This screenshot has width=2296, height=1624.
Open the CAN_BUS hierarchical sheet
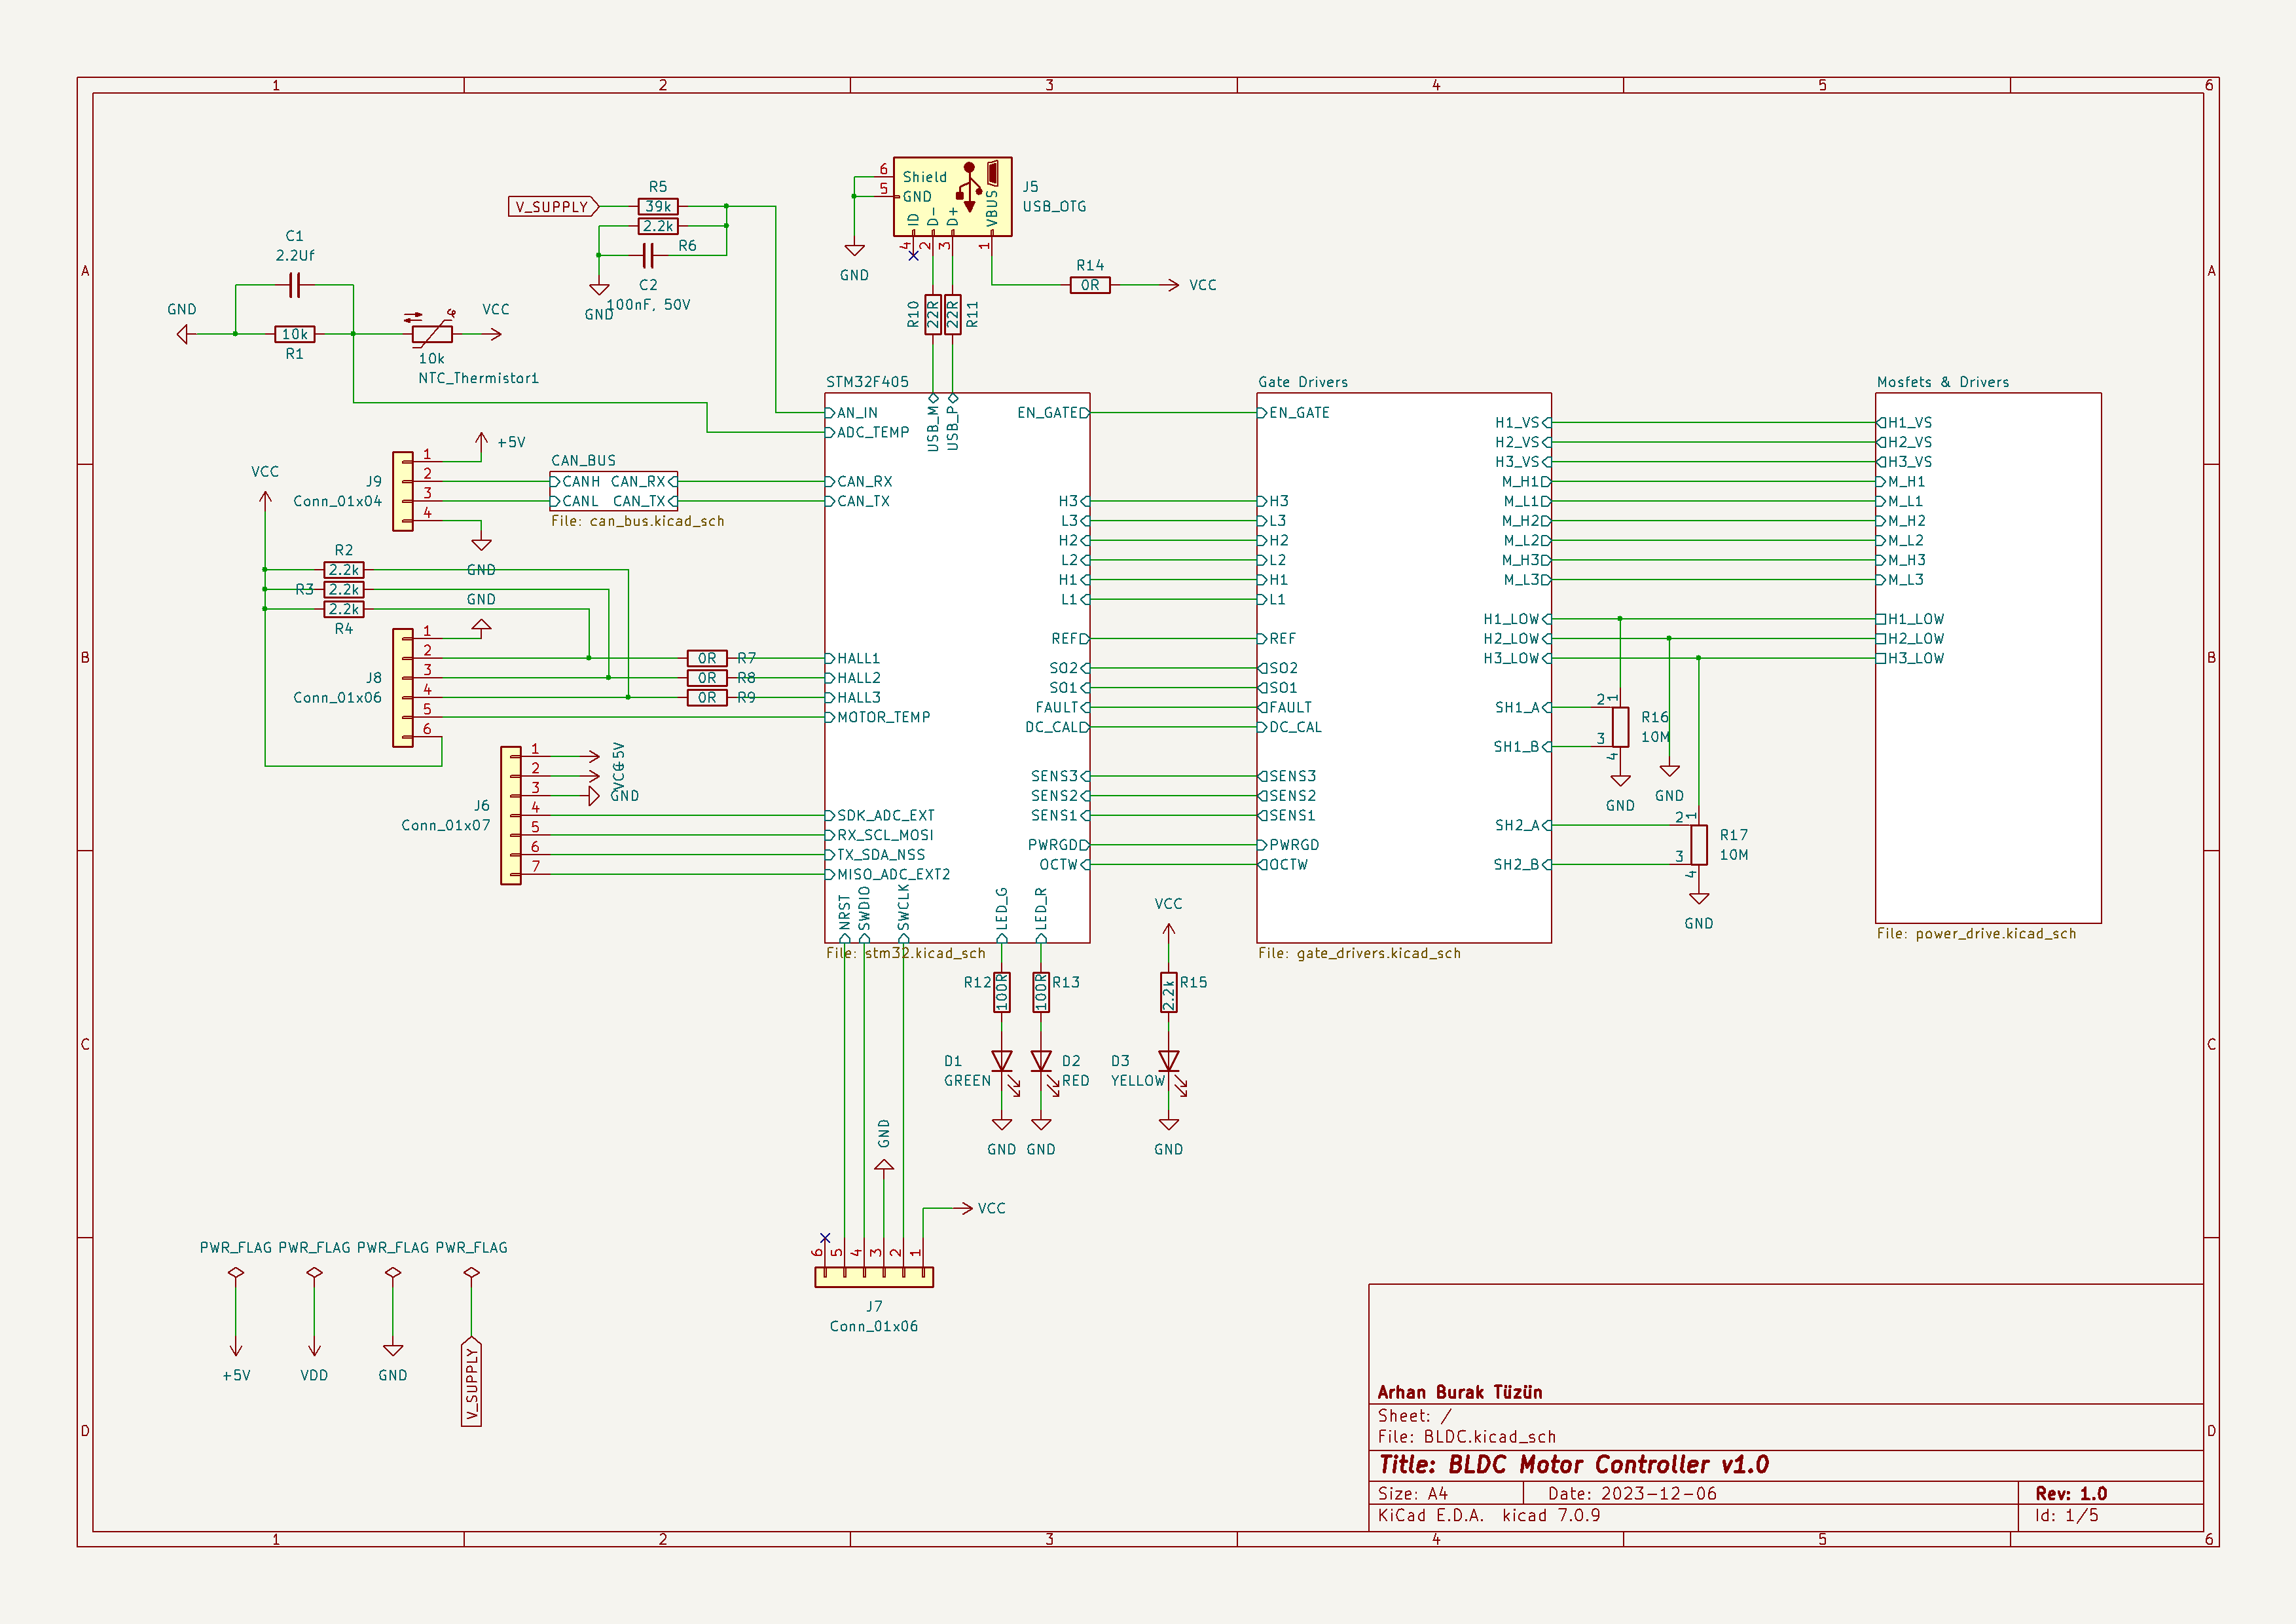(x=613, y=491)
